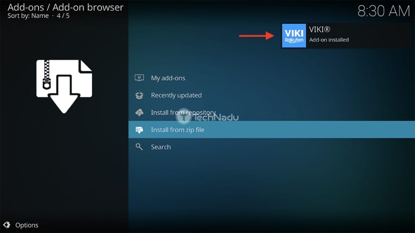Click the Recently updated open box icon
This screenshot has height=233, width=415.
(x=139, y=95)
